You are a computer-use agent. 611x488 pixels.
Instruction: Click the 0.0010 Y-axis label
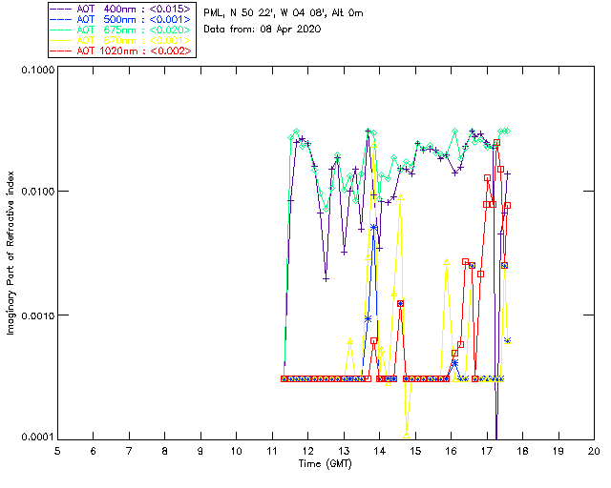[37, 315]
